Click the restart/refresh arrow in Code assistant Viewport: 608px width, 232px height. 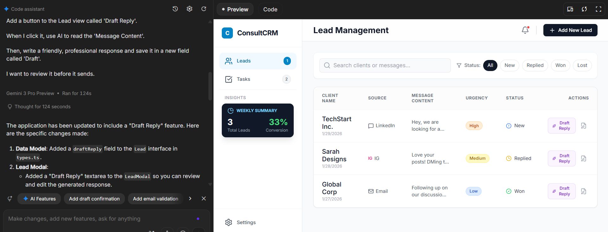204,9
